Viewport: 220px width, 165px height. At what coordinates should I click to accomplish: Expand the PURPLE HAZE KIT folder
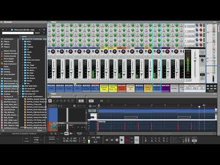click(21, 91)
